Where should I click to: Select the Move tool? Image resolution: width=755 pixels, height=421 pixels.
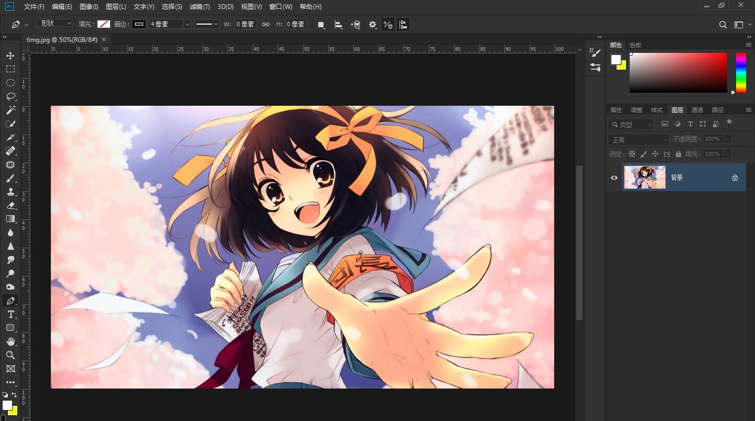(10, 56)
